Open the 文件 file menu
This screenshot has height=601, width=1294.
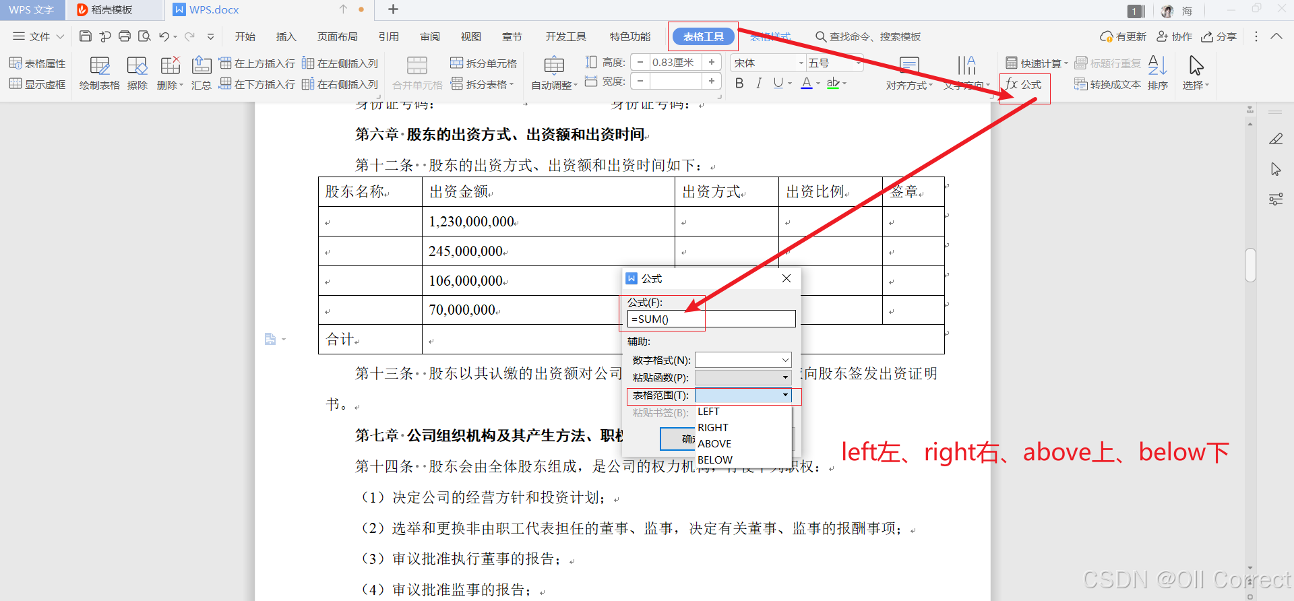pos(39,36)
